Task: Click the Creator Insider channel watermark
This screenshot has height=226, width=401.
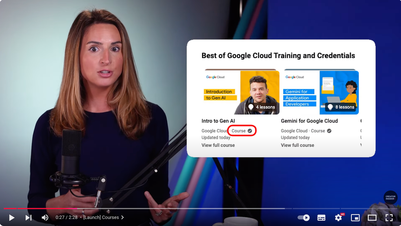Action: [x=390, y=197]
